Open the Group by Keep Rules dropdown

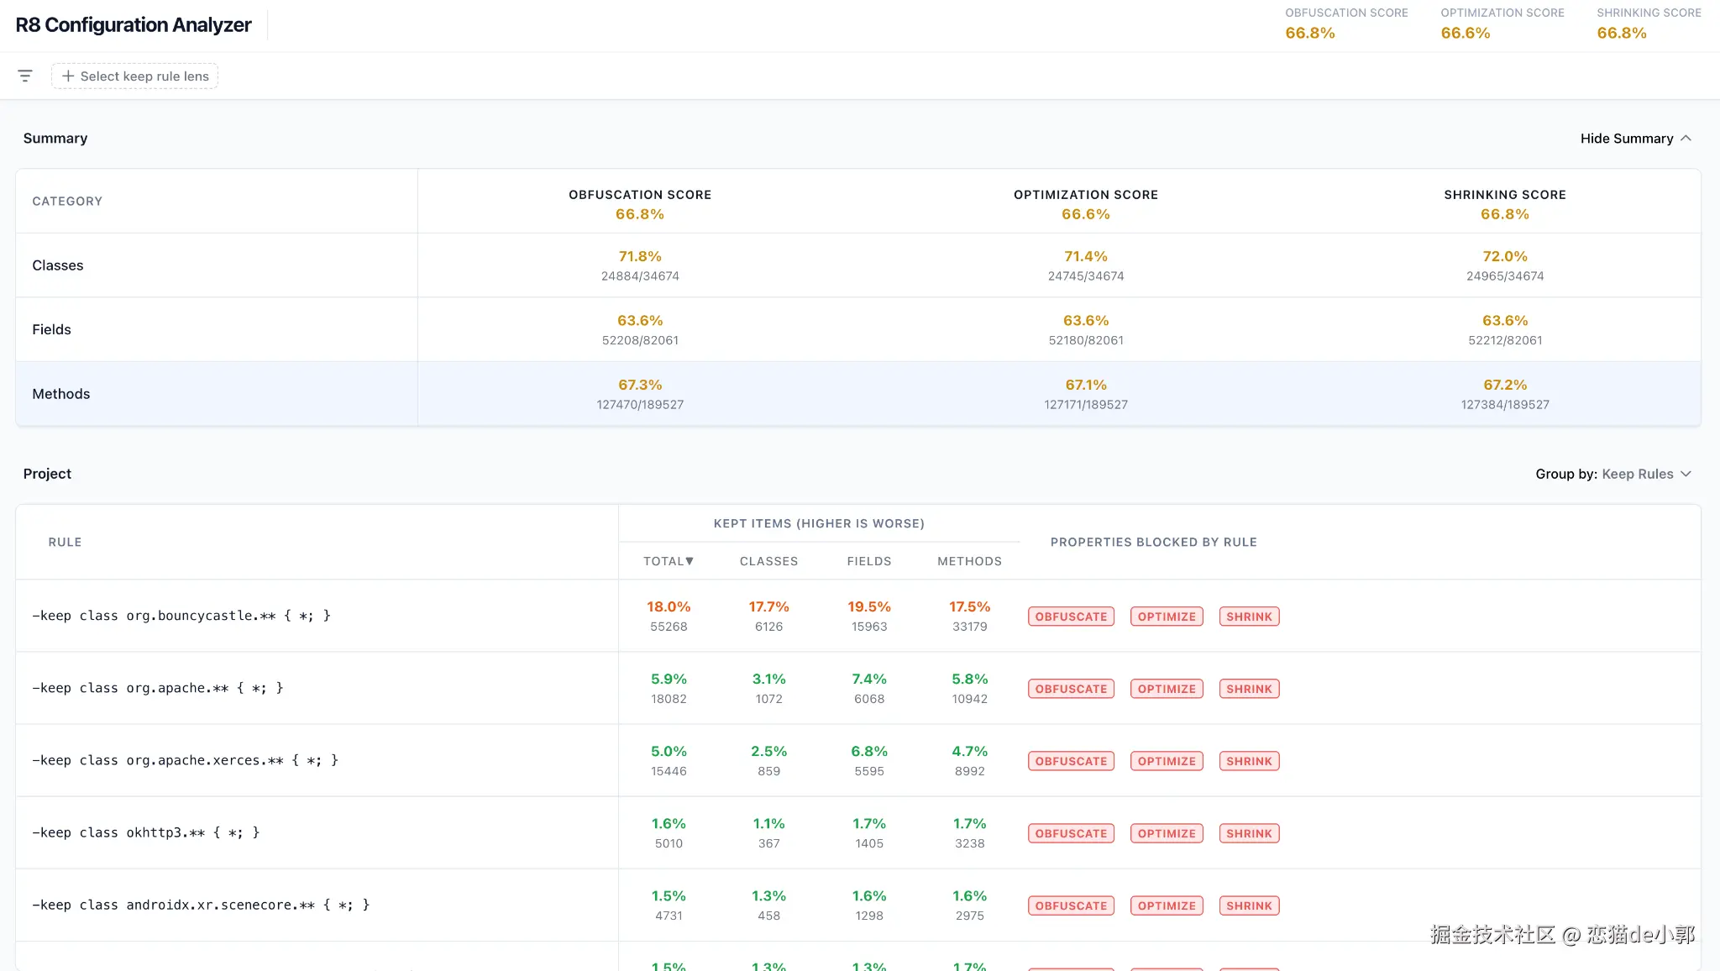[x=1613, y=474]
